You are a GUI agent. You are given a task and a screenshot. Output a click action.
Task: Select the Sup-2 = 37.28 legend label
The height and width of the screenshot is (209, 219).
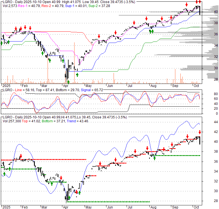[x=99, y=6]
